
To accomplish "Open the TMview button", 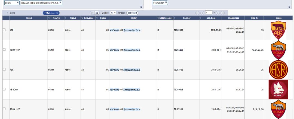I will tap(51, 13).
